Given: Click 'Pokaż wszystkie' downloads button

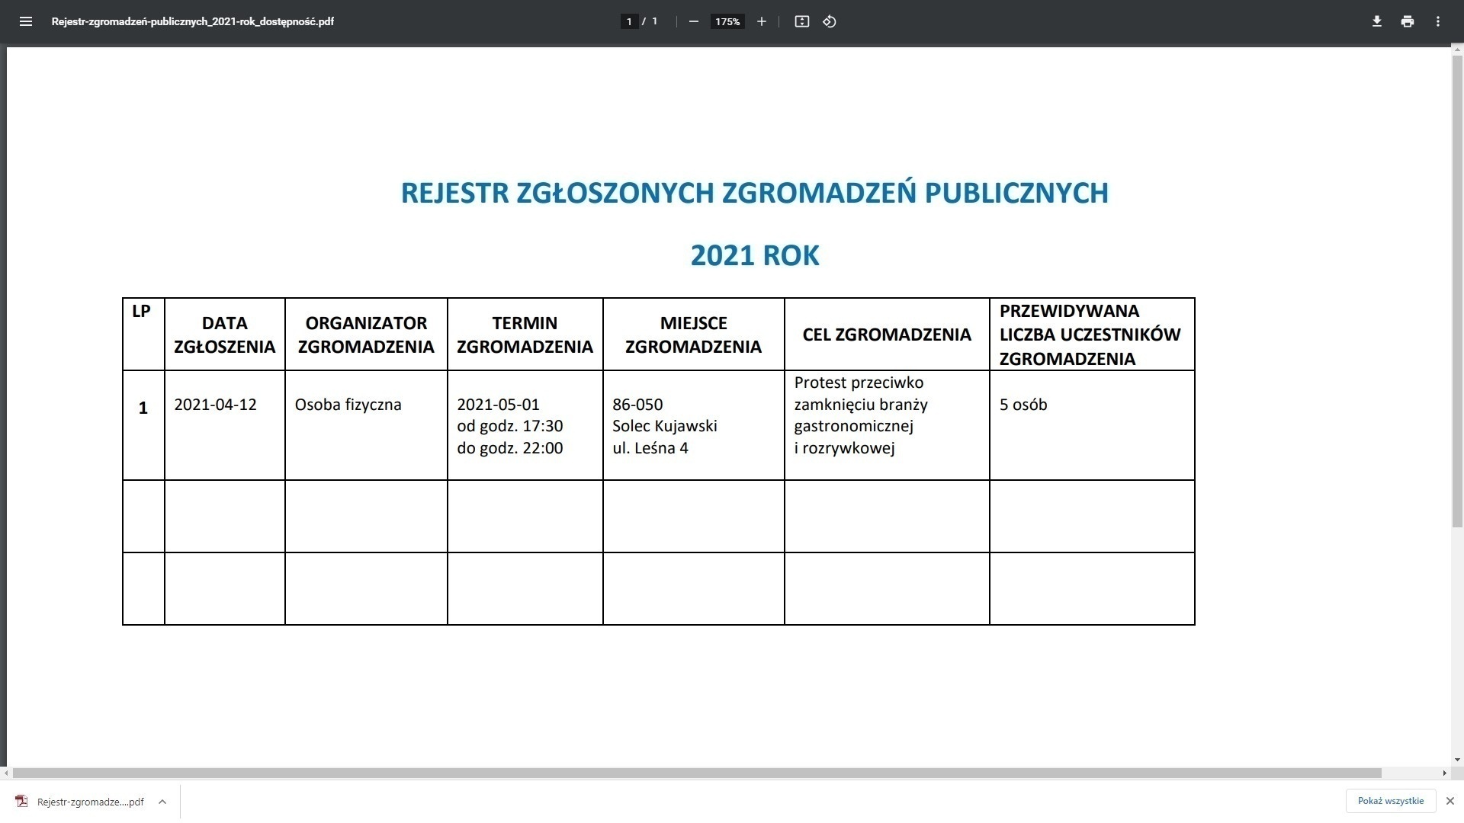Looking at the screenshot, I should point(1391,801).
